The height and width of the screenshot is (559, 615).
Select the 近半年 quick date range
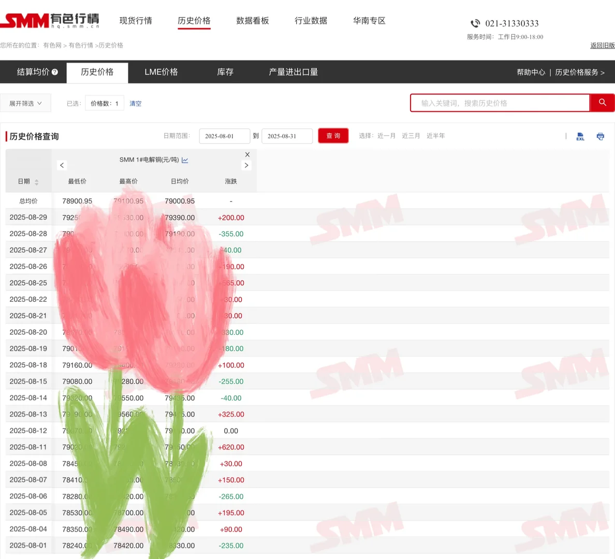[x=436, y=136]
